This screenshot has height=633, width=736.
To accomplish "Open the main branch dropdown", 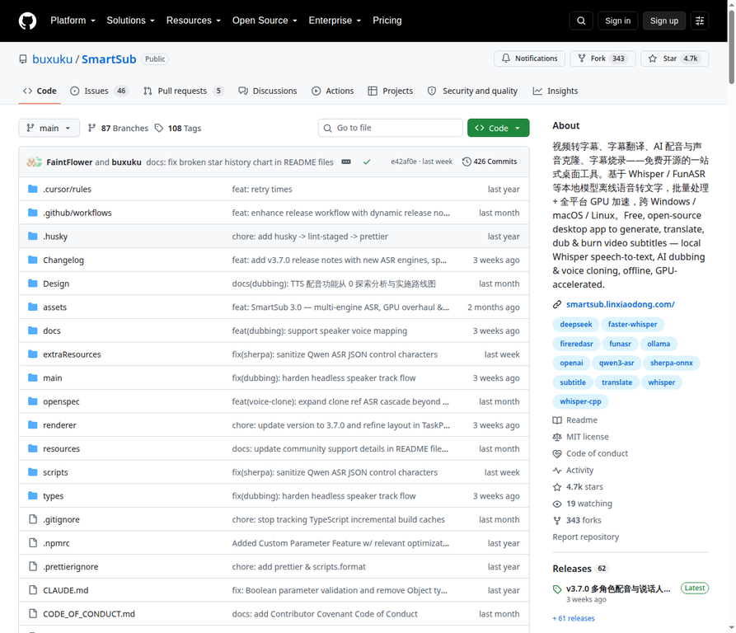I will [x=49, y=128].
